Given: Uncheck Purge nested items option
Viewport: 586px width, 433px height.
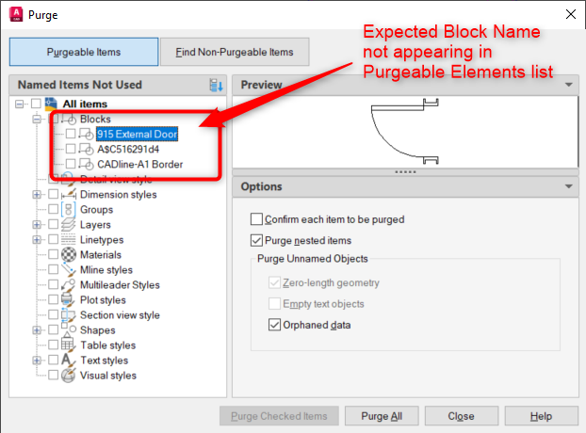Looking at the screenshot, I should (x=257, y=242).
